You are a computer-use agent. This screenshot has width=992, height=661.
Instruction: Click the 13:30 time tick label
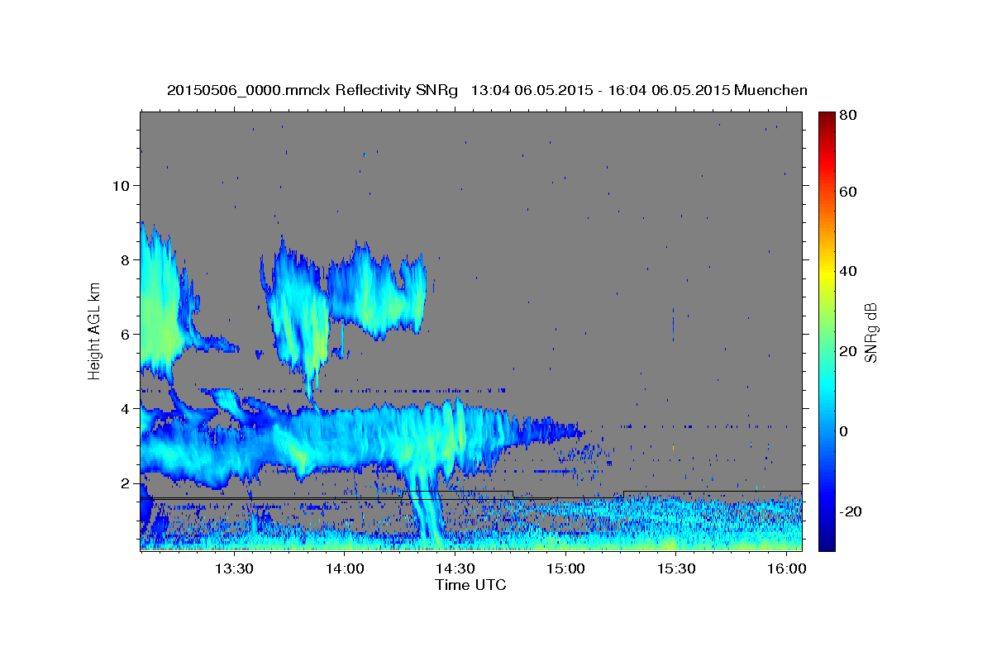coord(233,568)
